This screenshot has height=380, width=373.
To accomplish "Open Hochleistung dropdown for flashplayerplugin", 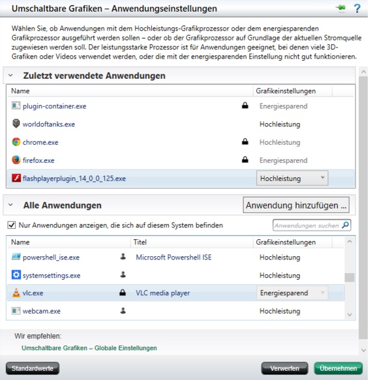I will click(292, 178).
